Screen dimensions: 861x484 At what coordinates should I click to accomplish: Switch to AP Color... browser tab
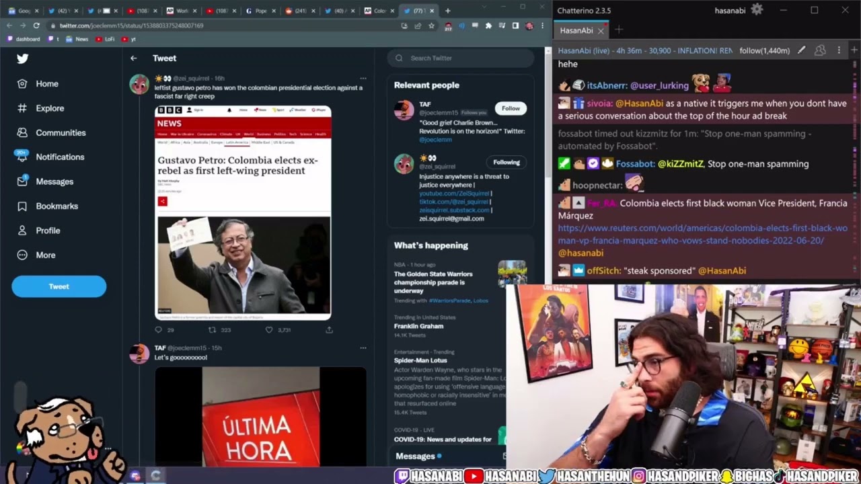coord(377,11)
